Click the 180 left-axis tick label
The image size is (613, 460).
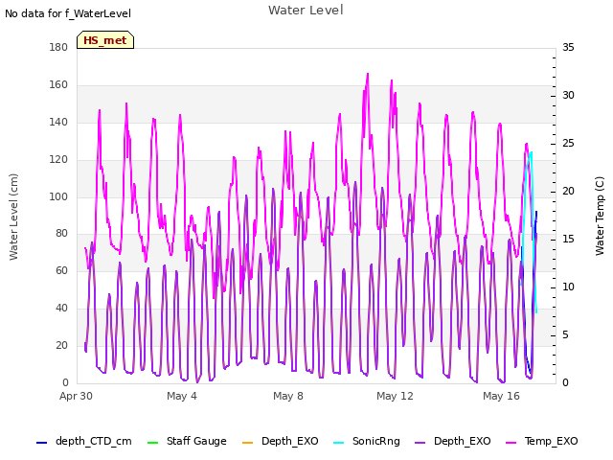(58, 47)
